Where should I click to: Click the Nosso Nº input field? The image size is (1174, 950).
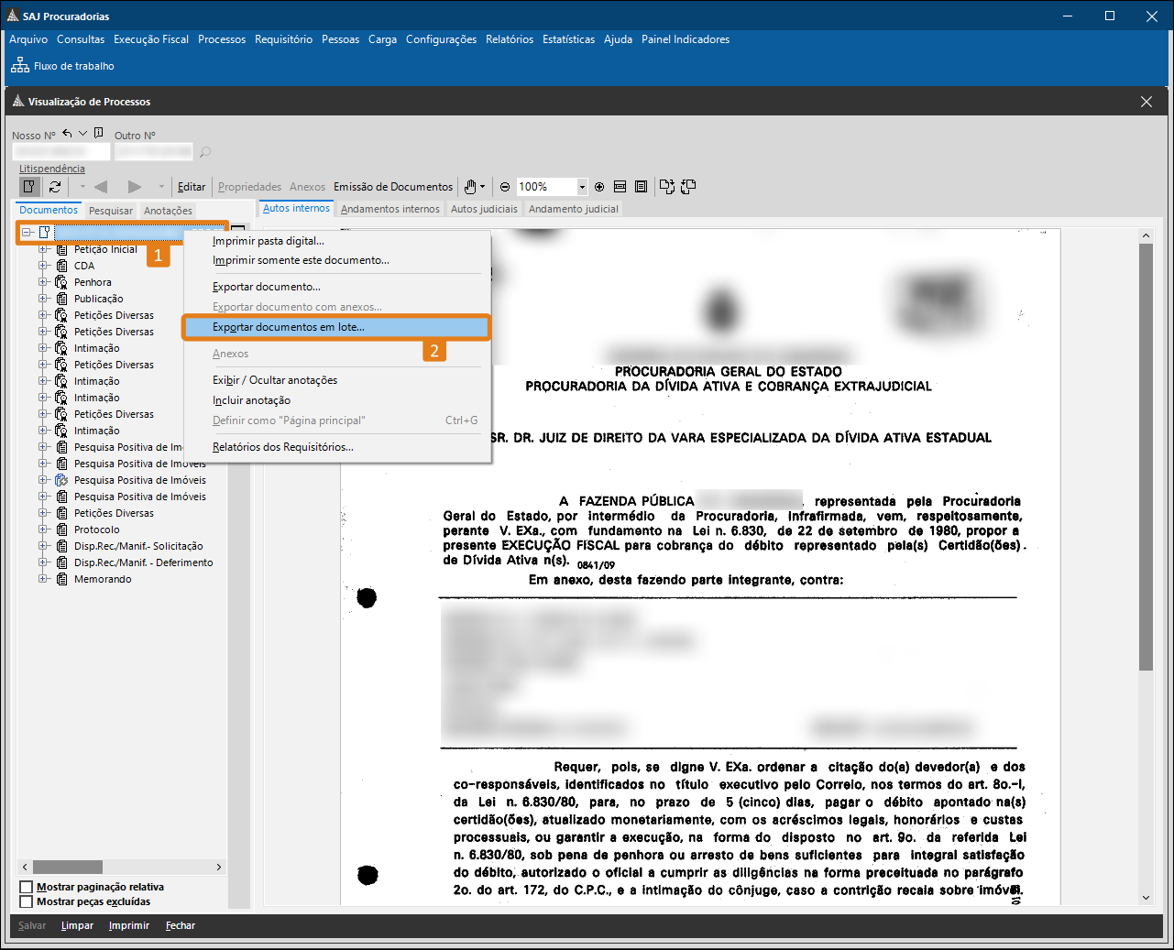(x=60, y=152)
